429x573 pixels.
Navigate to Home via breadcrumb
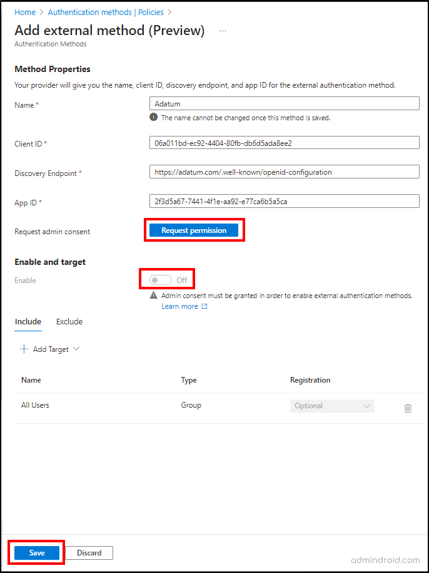coord(25,12)
